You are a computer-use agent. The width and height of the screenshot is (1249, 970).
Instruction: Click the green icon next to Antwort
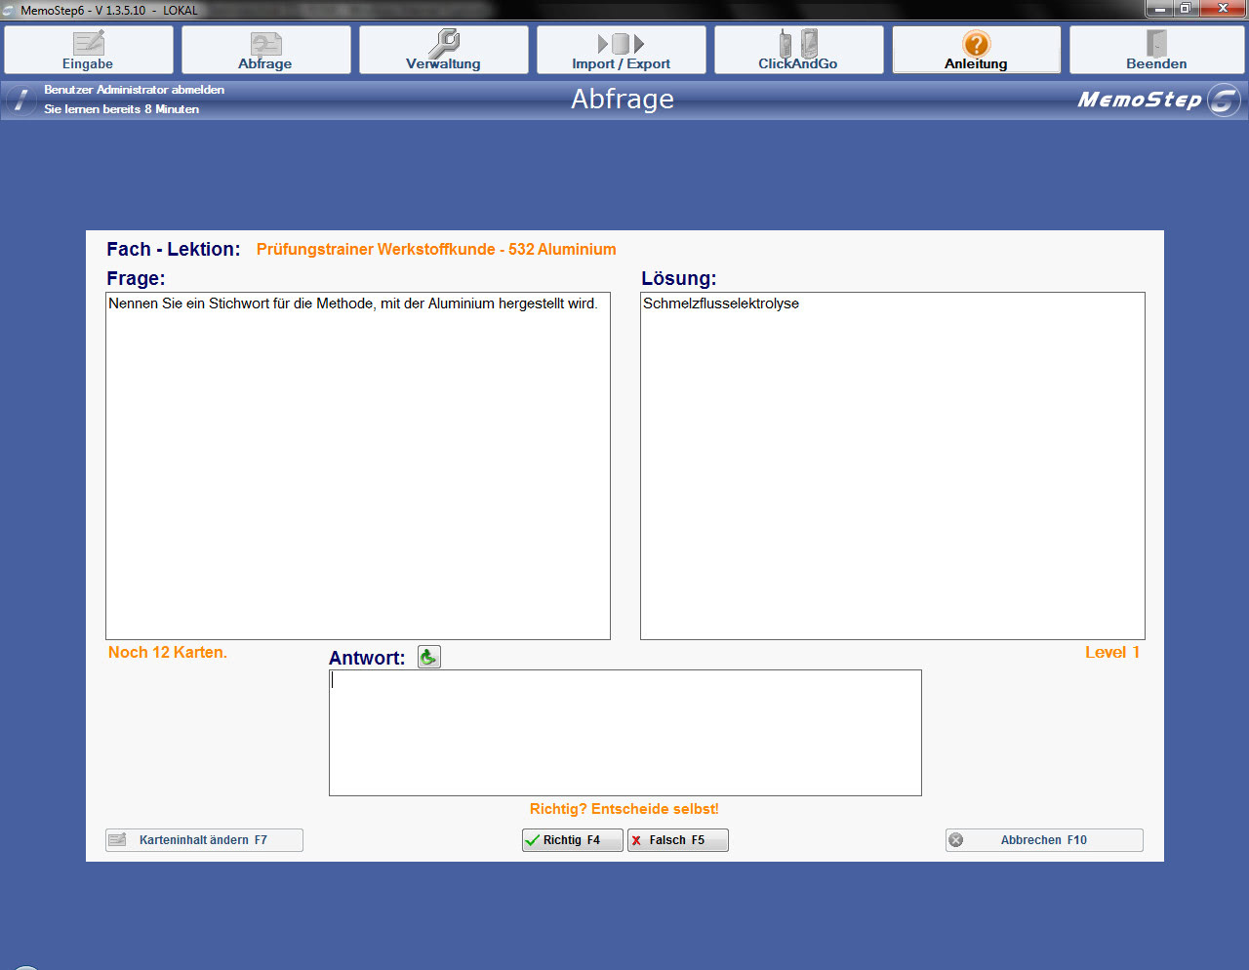point(428,657)
